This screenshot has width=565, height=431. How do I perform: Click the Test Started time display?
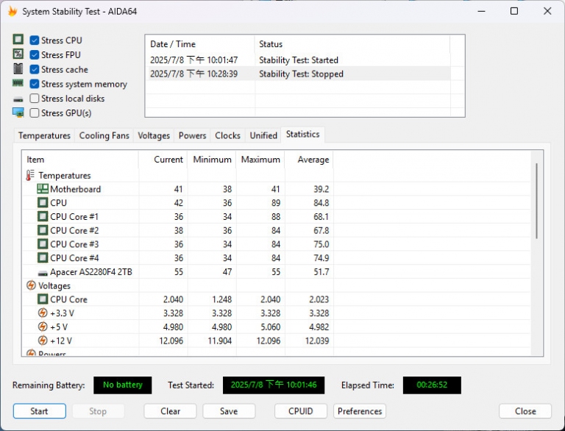coord(274,385)
